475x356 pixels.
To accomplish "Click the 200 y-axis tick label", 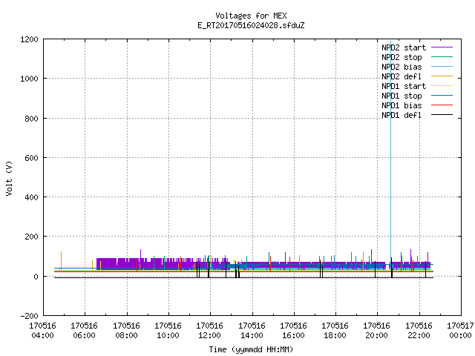I will point(31,237).
